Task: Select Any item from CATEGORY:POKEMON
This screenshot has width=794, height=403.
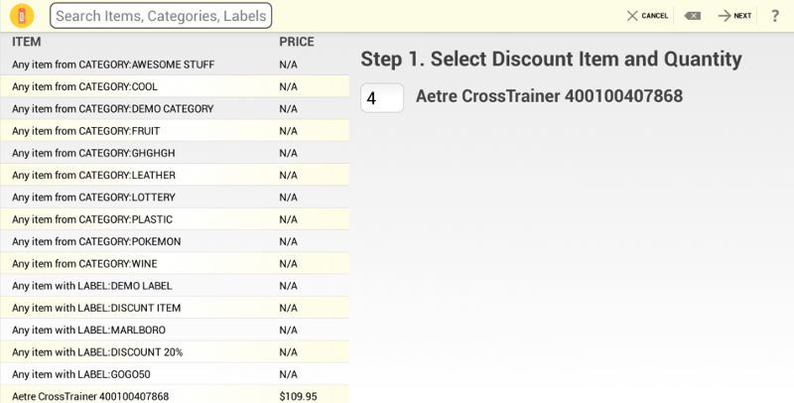Action: point(175,241)
